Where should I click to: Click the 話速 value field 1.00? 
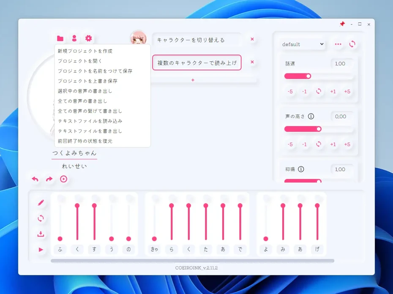point(341,64)
